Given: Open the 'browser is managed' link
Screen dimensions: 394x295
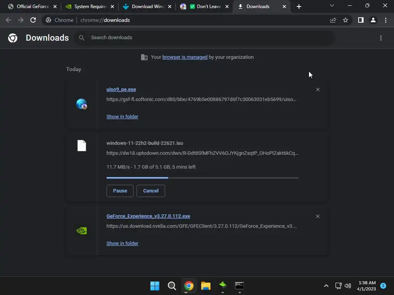Looking at the screenshot, I should (x=185, y=57).
